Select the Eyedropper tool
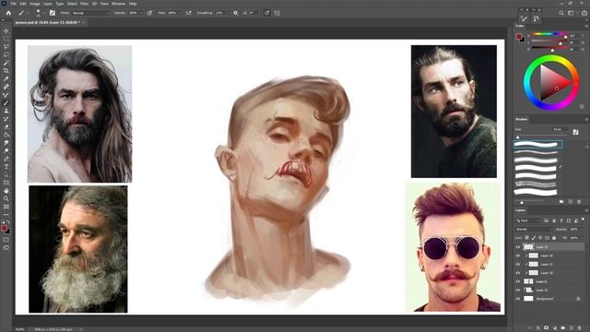 coord(6,78)
